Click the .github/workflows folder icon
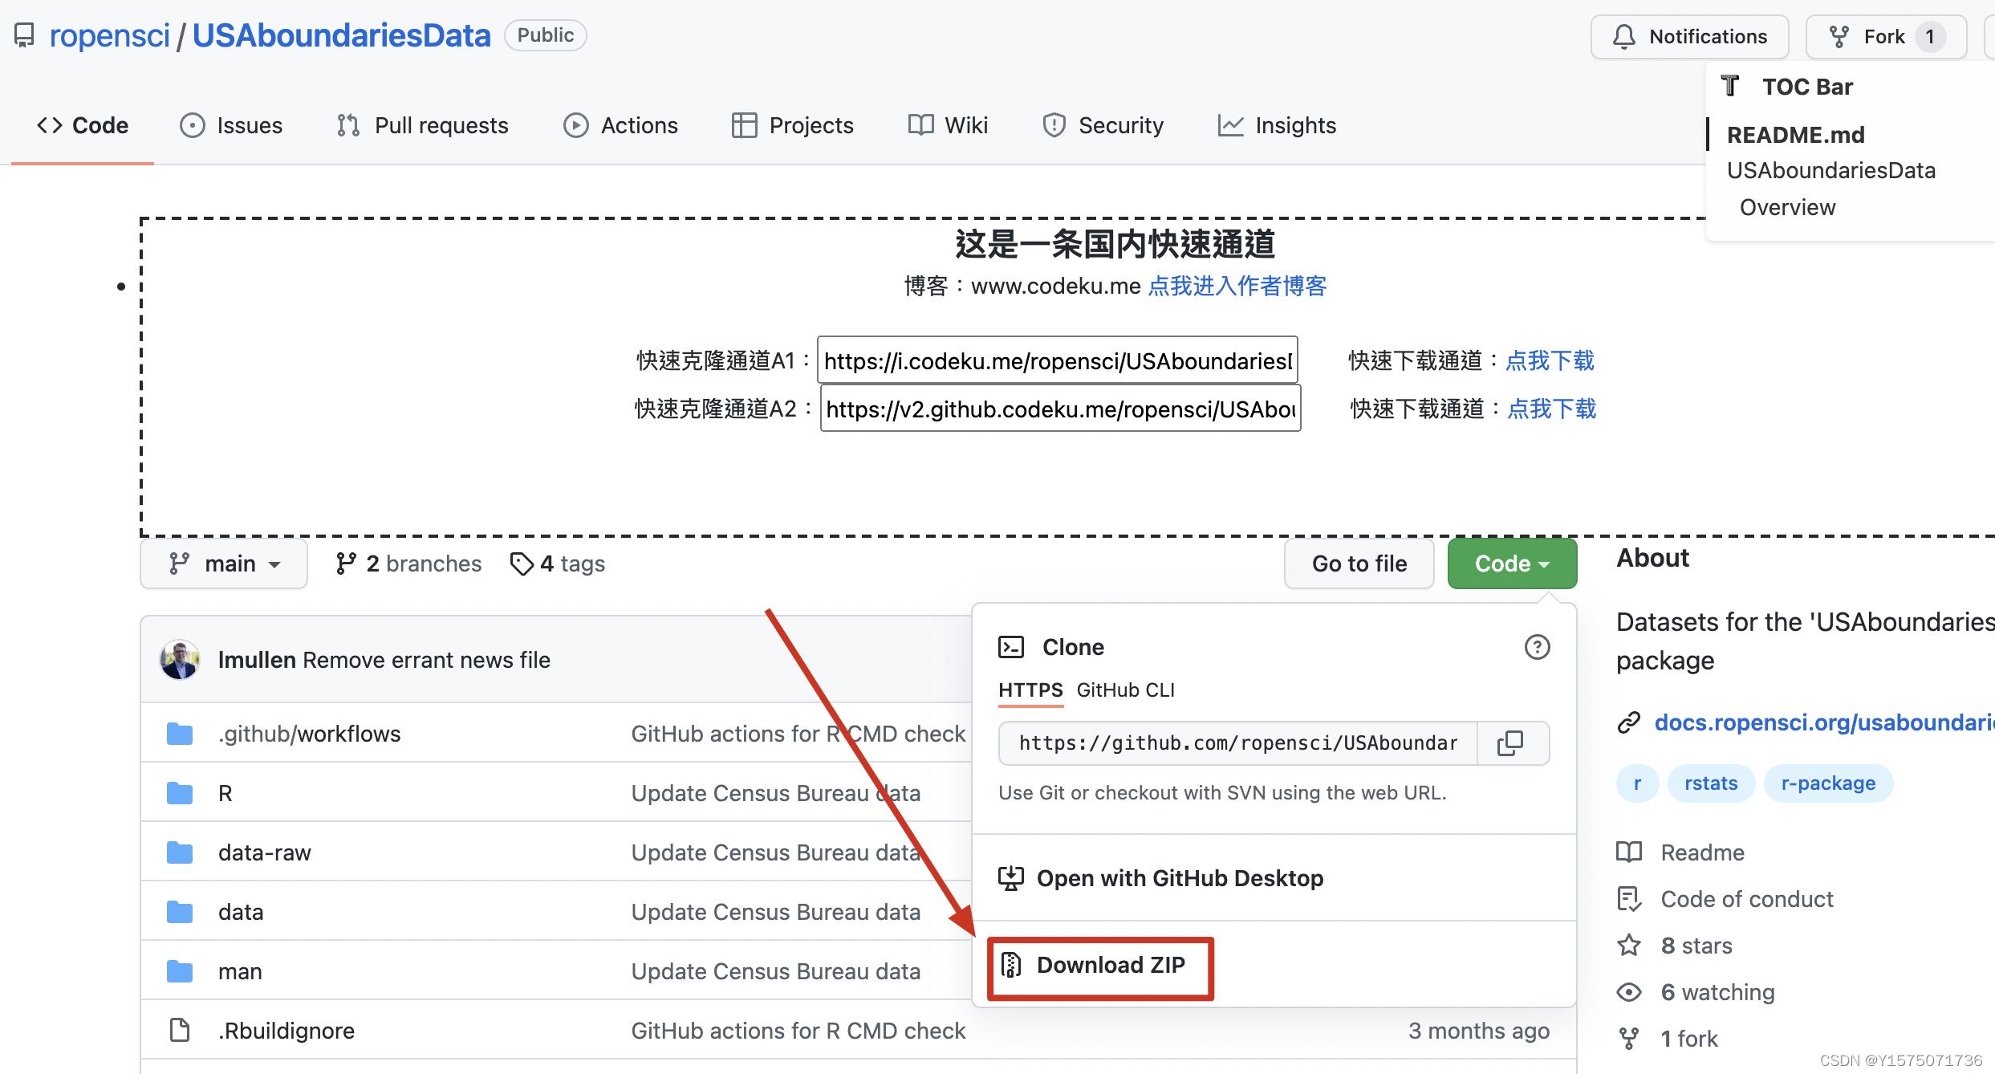This screenshot has width=1995, height=1074. pyautogui.click(x=180, y=734)
